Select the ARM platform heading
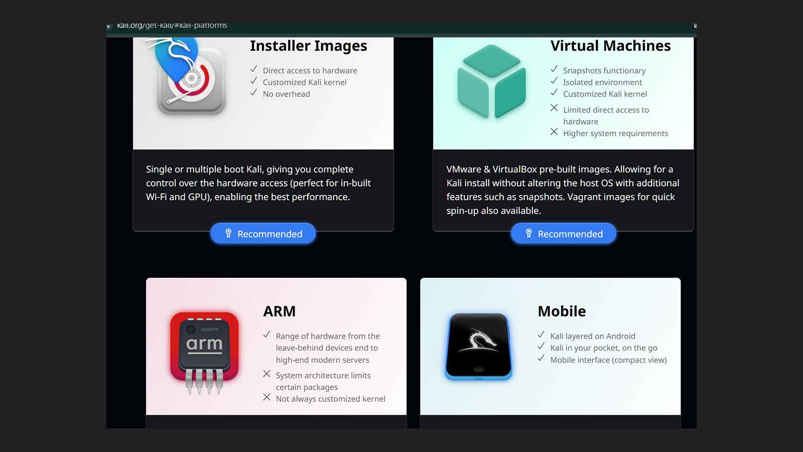Screen dimensions: 803x452 click(x=280, y=311)
